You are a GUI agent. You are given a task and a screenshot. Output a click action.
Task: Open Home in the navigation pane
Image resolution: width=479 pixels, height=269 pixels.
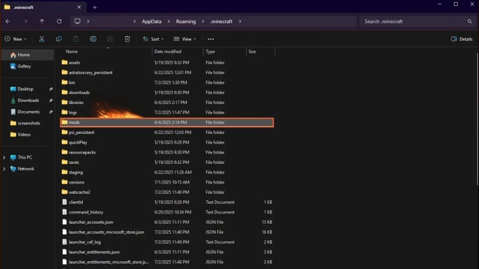coord(28,55)
